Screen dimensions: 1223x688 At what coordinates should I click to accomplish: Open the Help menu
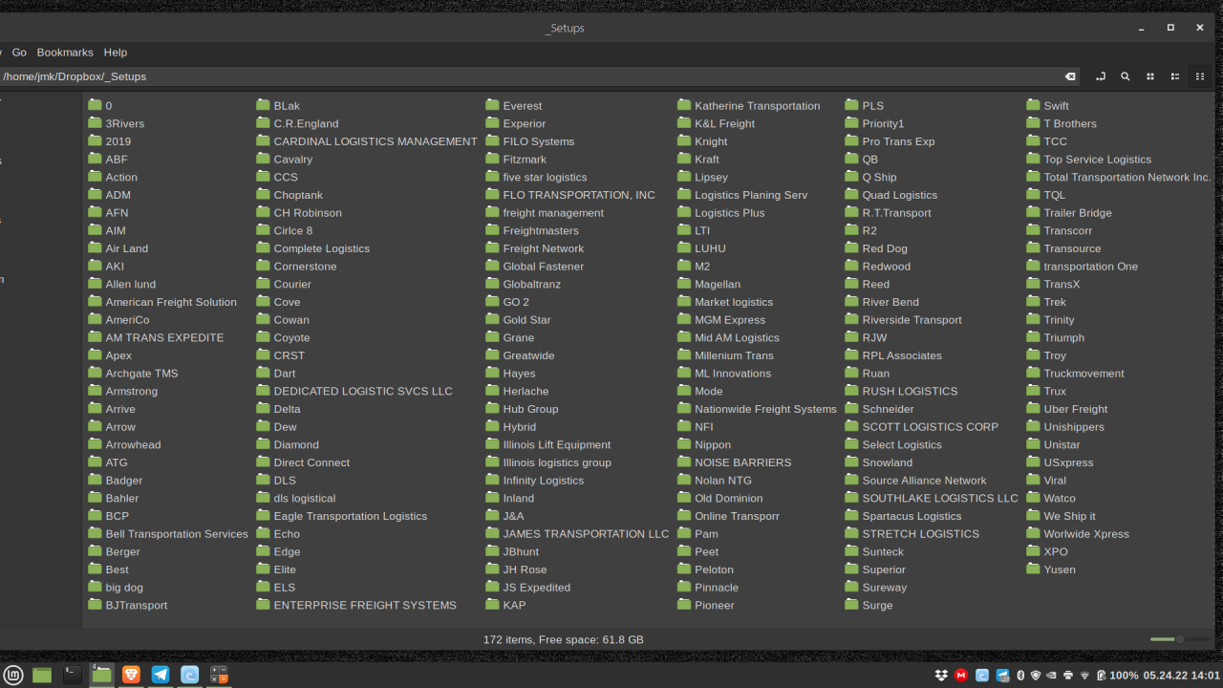(x=115, y=53)
